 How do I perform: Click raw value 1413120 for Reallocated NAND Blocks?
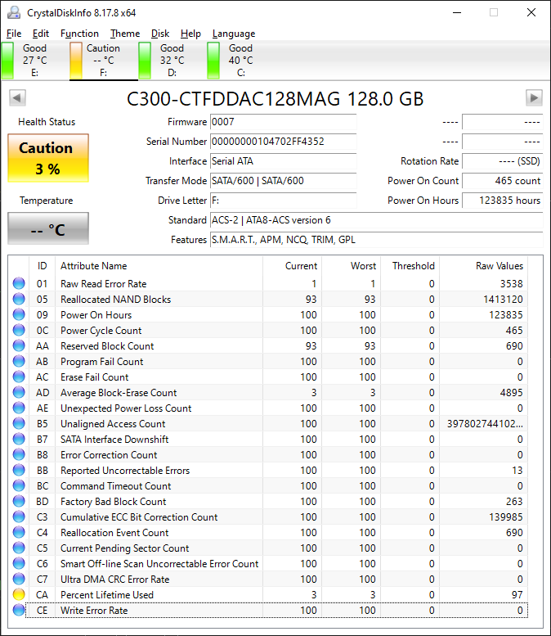tap(503, 299)
